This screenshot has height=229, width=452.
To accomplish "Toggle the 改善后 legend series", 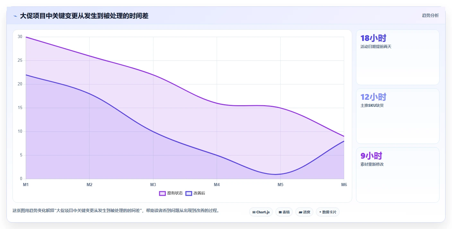I will click(195, 193).
